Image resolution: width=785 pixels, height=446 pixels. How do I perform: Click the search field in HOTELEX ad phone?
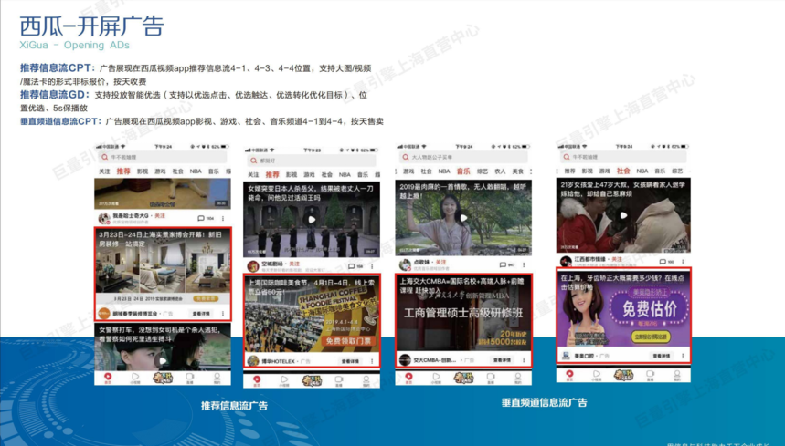[312, 161]
